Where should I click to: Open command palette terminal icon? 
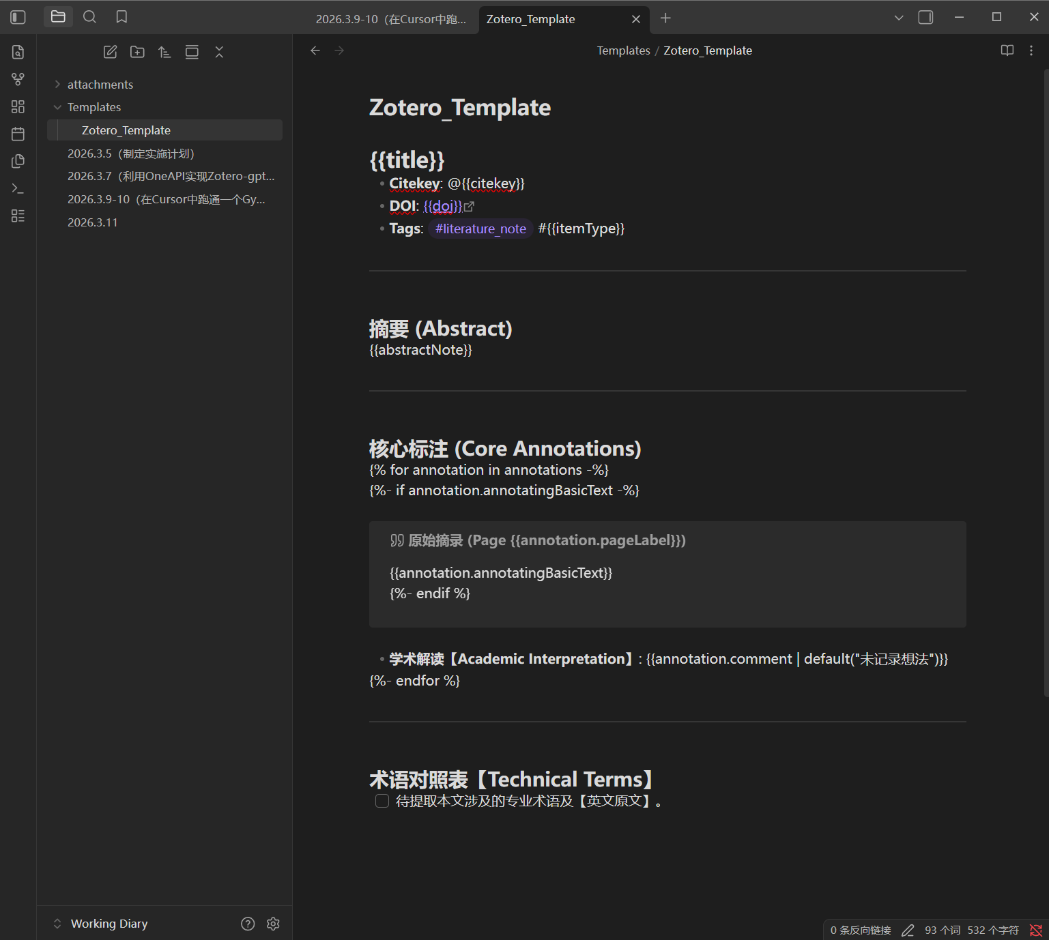pyautogui.click(x=18, y=188)
